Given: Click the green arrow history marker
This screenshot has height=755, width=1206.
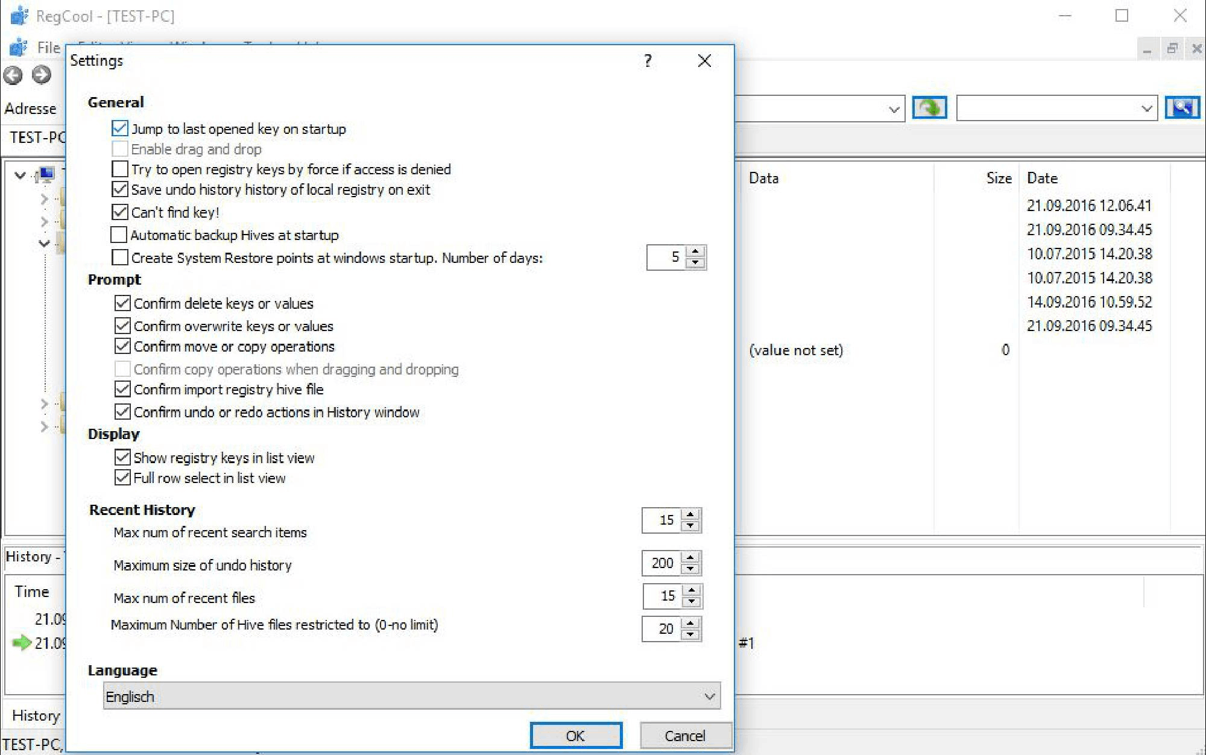Looking at the screenshot, I should [22, 643].
